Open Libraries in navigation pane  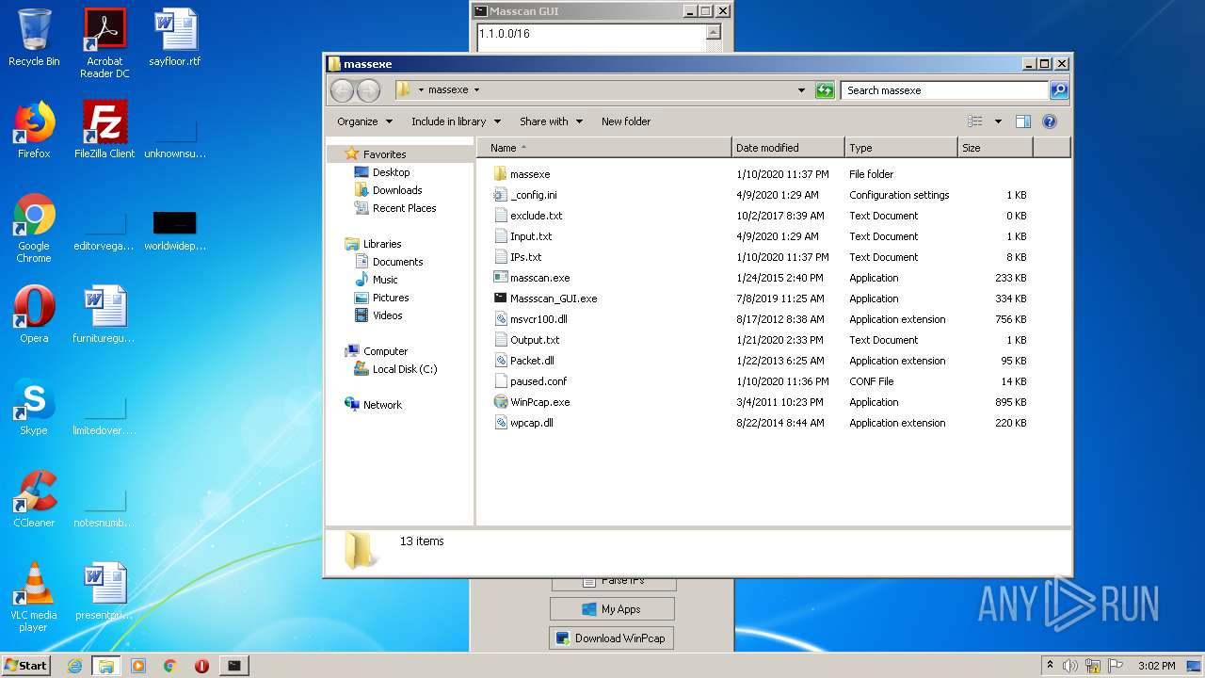click(x=382, y=244)
